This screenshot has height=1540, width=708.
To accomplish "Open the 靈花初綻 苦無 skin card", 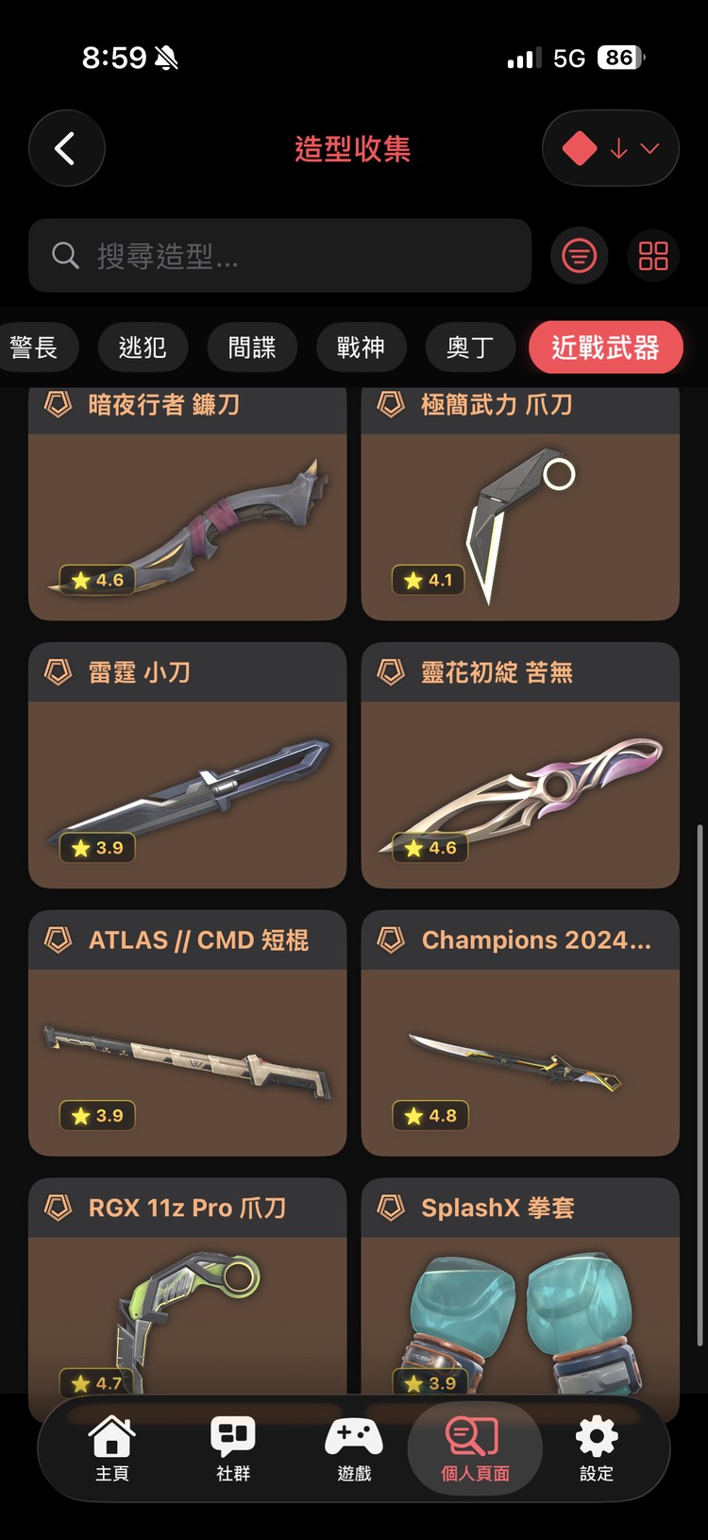I will tap(520, 765).
